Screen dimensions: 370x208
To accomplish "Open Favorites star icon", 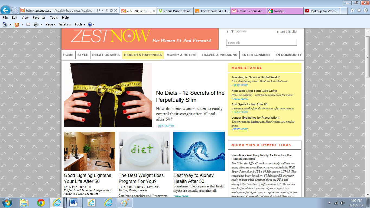I will click(x=359, y=10).
